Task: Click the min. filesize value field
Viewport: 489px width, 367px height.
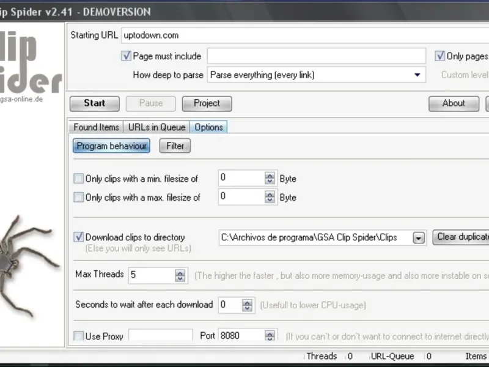Action: [241, 178]
